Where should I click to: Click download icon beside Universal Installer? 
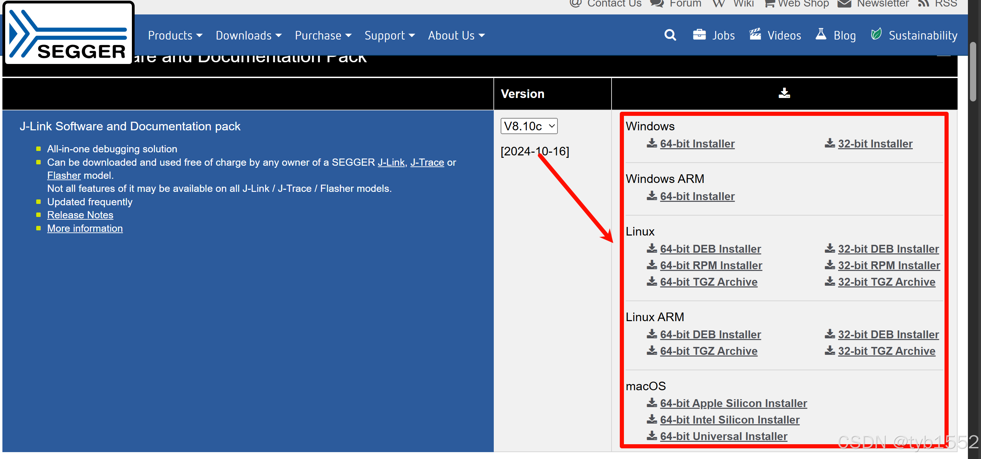click(x=651, y=436)
